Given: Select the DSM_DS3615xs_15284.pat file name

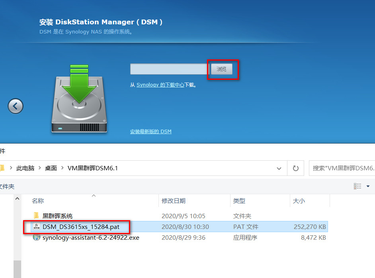Looking at the screenshot, I should (x=81, y=227).
